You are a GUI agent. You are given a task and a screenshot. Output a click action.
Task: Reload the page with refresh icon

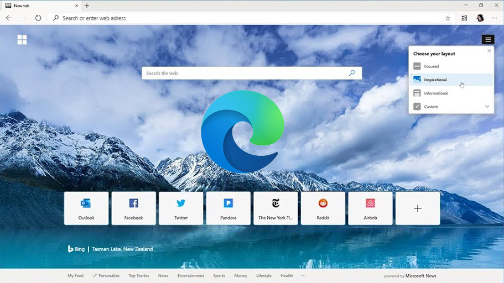38,18
